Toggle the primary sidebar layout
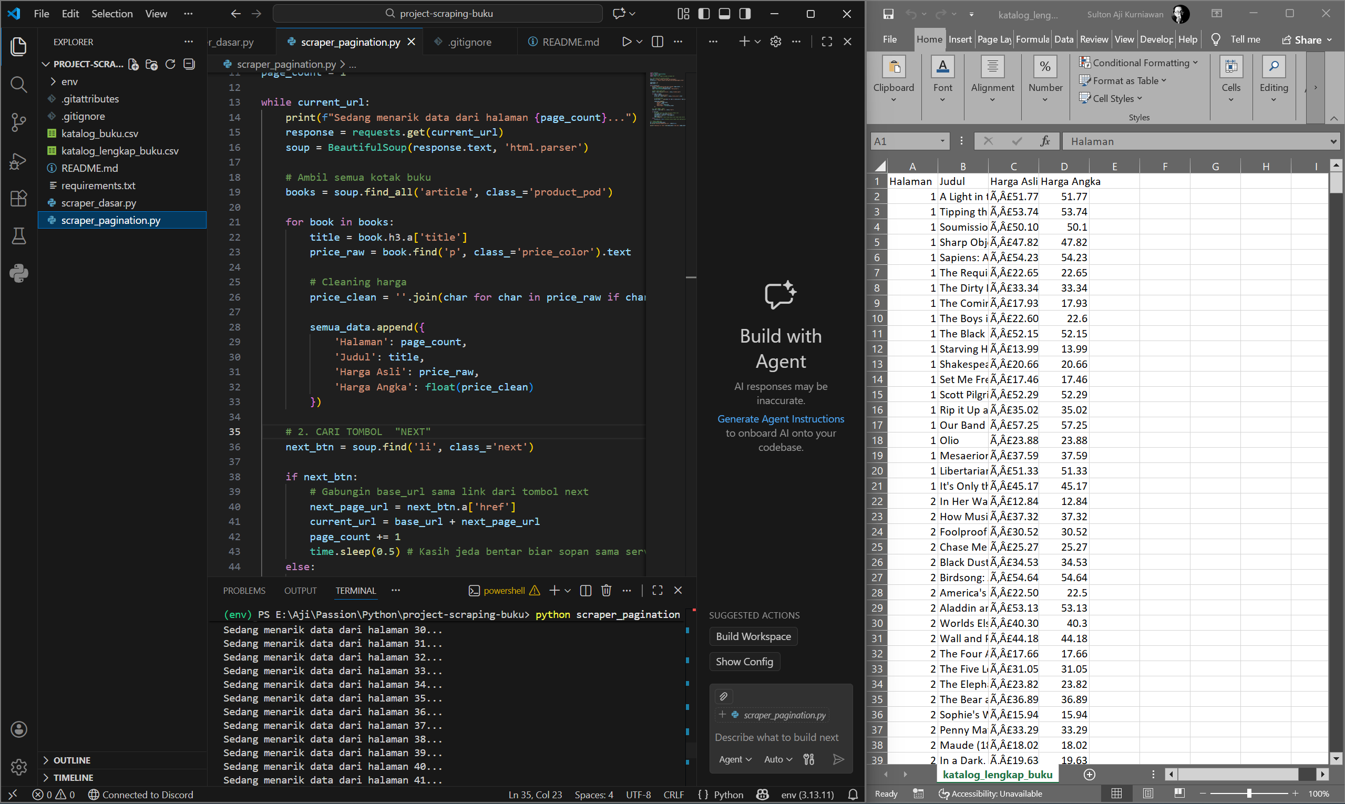 [x=704, y=14]
